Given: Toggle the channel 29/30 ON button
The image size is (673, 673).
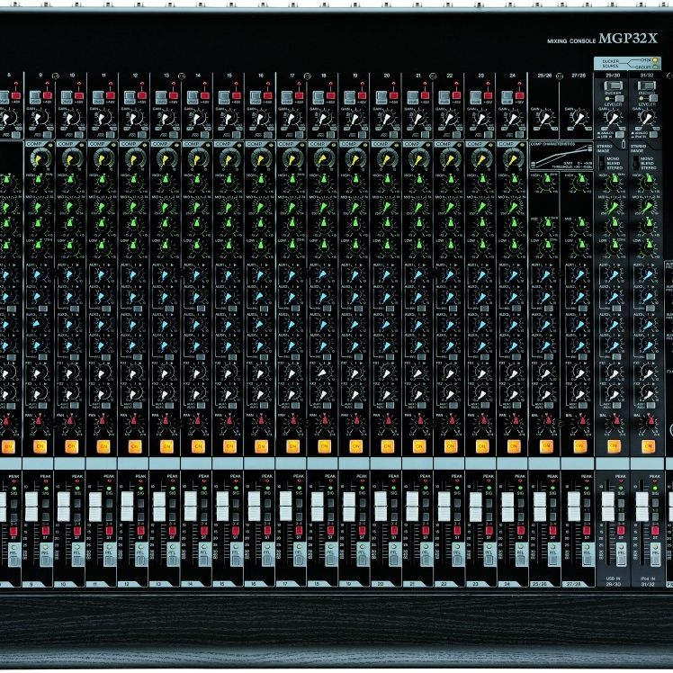Looking at the screenshot, I should (614, 446).
